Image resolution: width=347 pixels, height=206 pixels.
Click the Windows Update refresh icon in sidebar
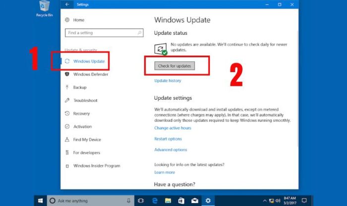tap(67, 61)
